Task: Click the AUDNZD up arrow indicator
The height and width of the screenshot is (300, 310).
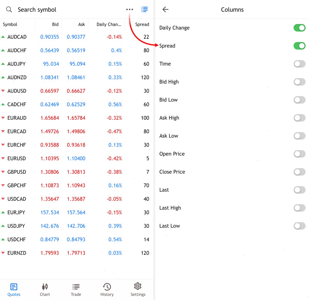Action: point(3,77)
